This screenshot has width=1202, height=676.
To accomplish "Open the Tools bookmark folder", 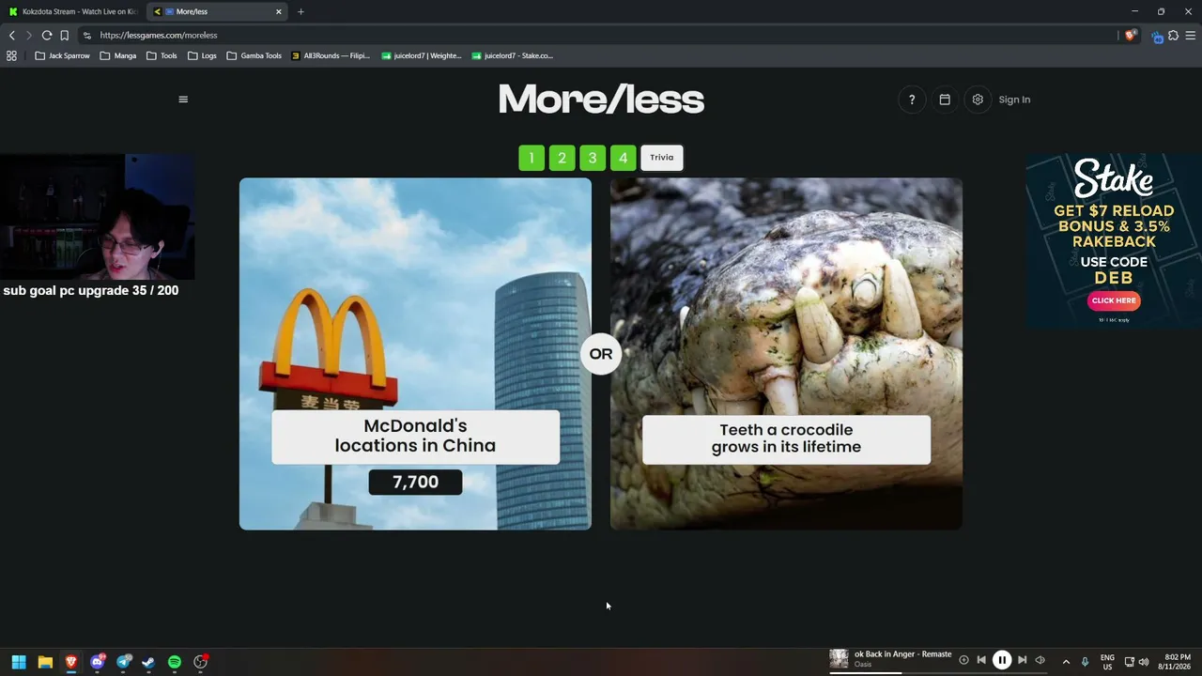I will coord(162,55).
